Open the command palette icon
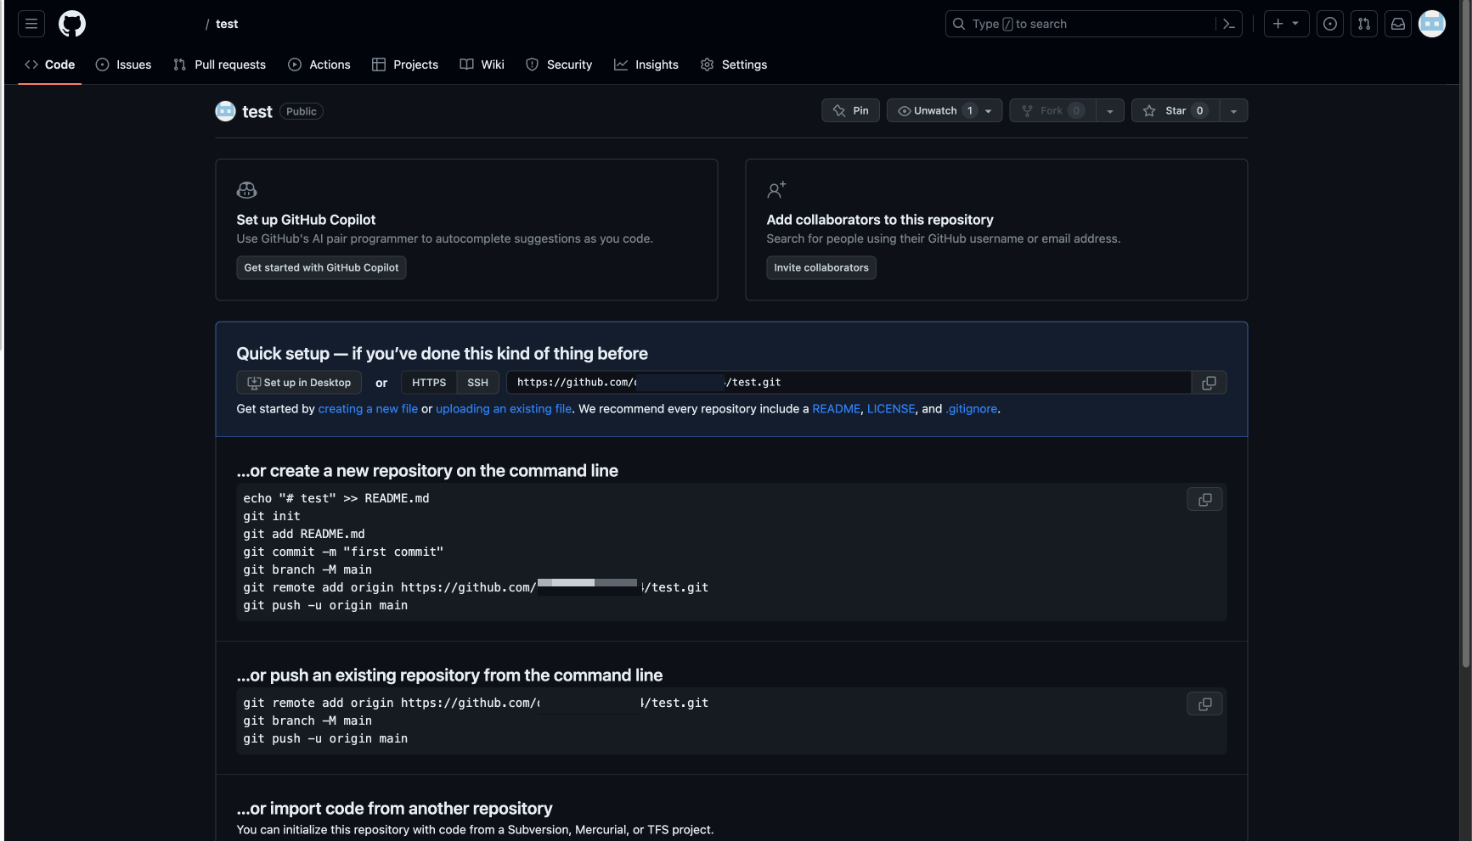Screen dimensions: 1472x841 point(1228,24)
